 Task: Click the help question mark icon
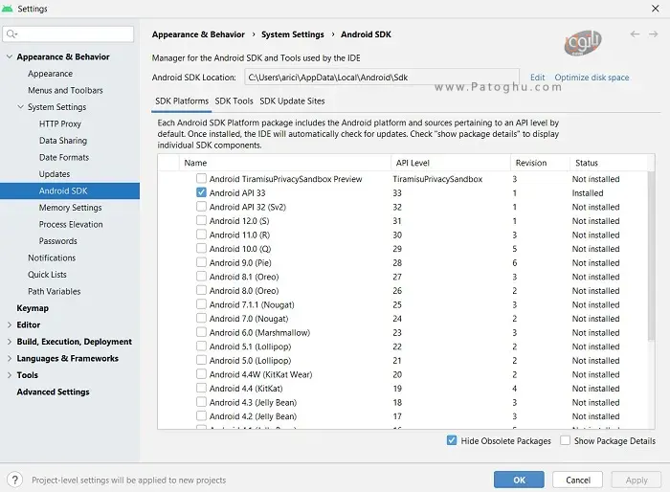point(14,480)
